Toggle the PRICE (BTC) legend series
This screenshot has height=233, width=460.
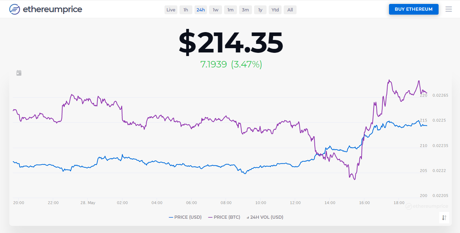[x=224, y=217]
